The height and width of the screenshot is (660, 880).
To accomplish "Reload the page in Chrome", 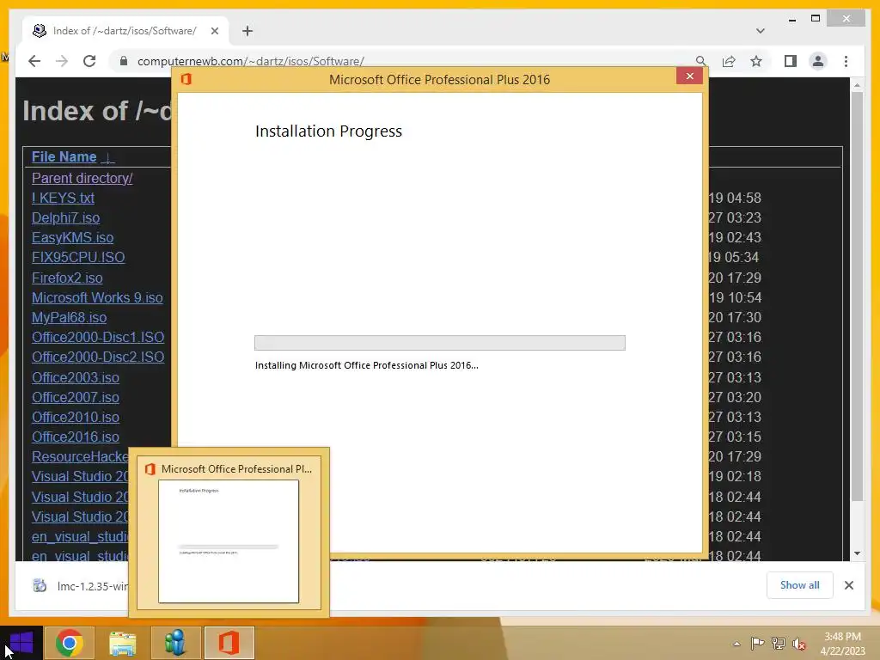I will pos(89,61).
